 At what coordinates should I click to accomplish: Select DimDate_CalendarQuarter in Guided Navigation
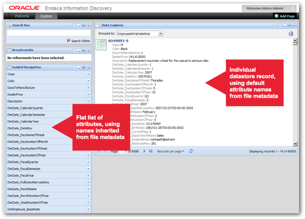point(25,108)
